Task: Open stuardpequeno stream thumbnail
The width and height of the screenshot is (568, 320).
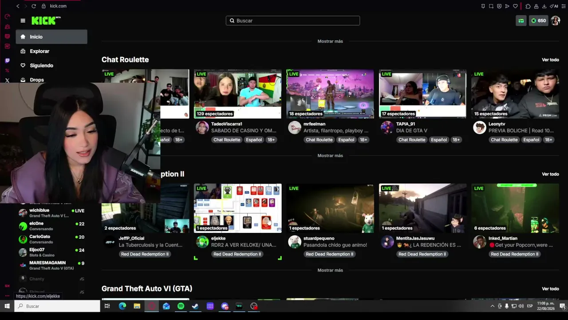Action: tap(330, 208)
